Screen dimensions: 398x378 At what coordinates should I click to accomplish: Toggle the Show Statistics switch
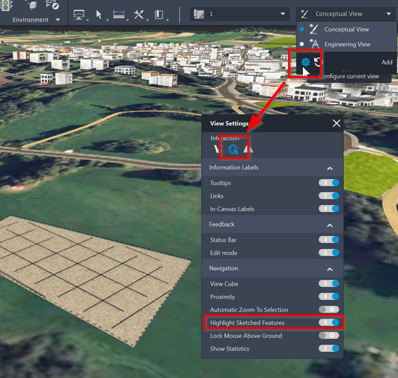pyautogui.click(x=329, y=348)
